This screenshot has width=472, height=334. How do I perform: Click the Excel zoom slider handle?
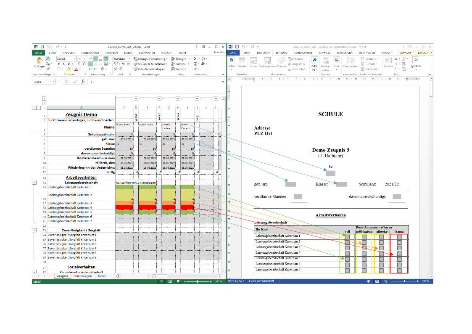[x=198, y=281]
